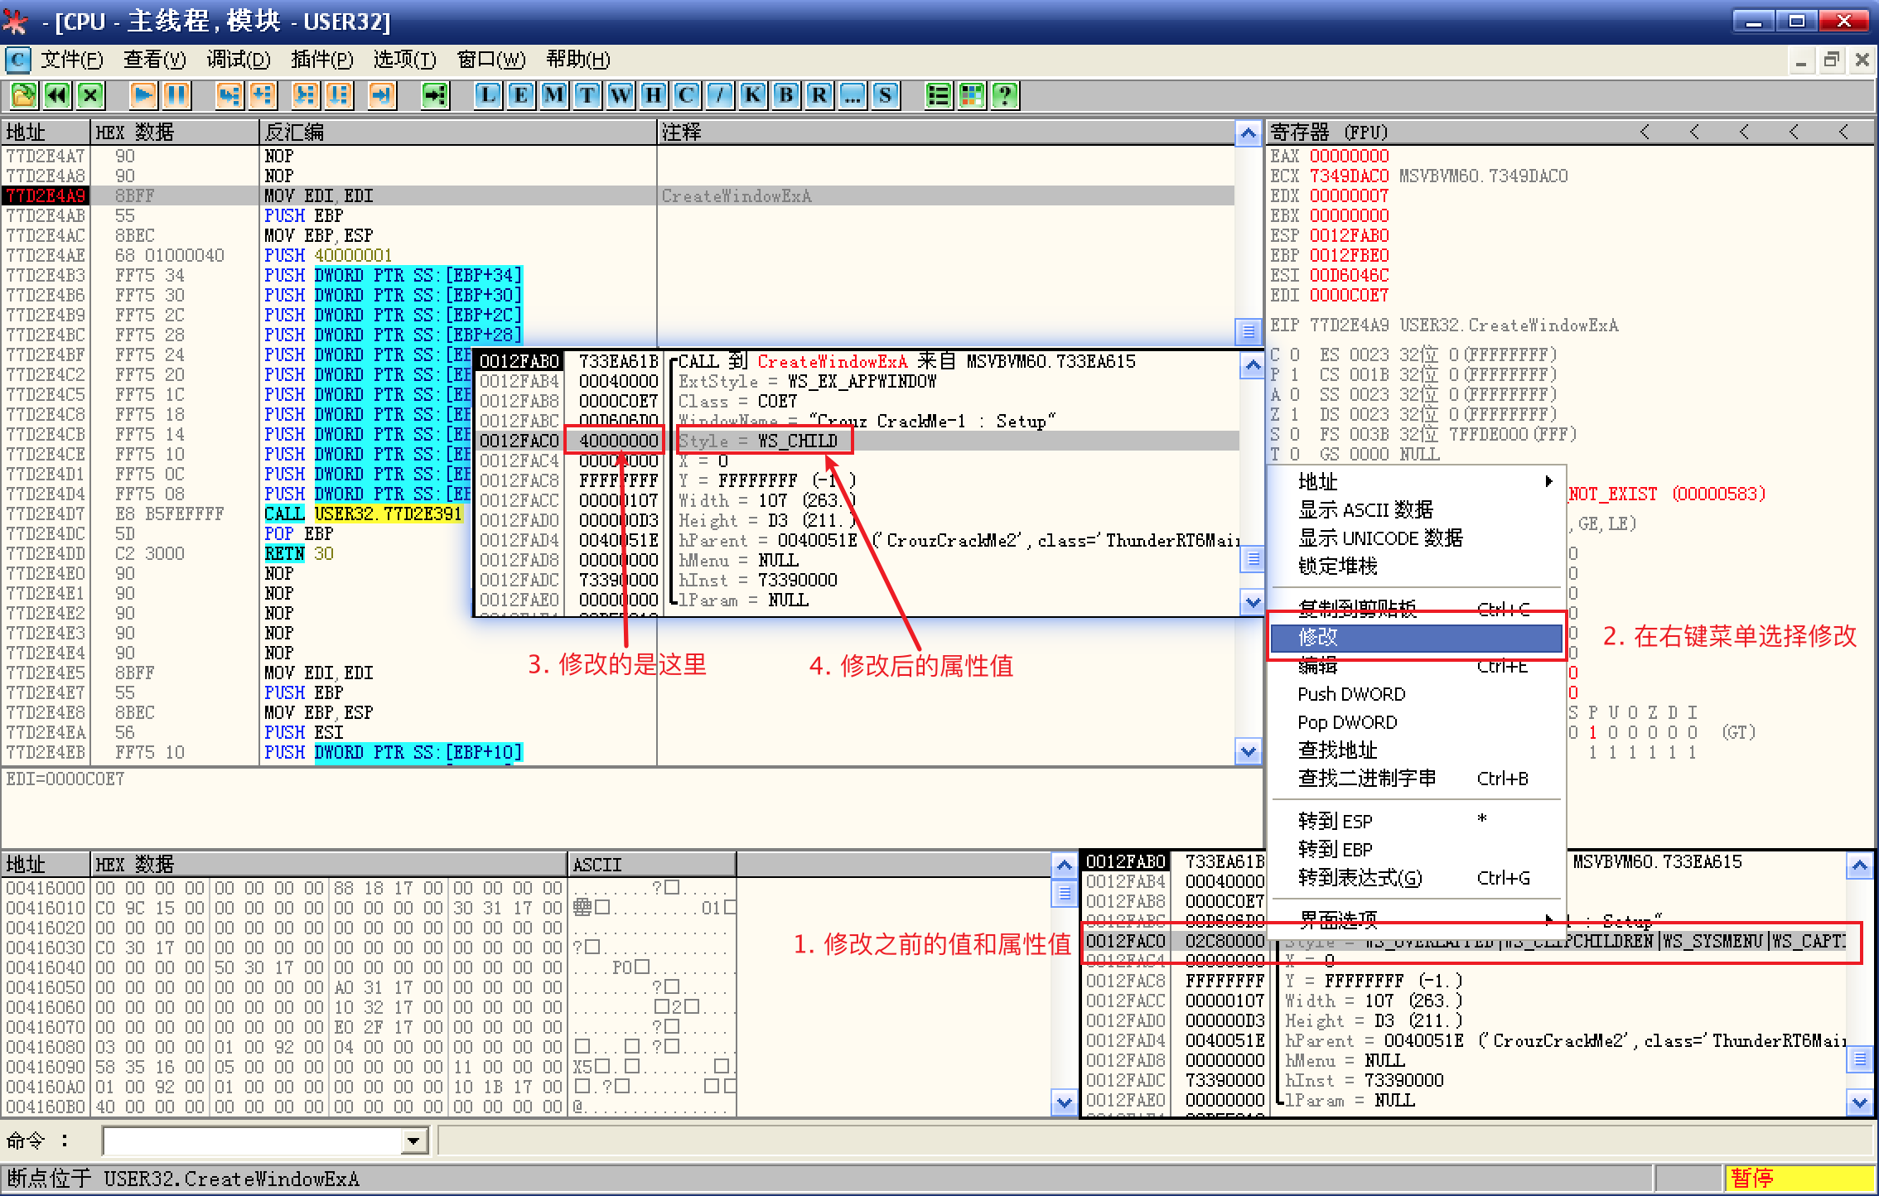Click the 寄存器 (FPU) header button
Image resolution: width=1879 pixels, height=1196 pixels.
click(x=1328, y=133)
